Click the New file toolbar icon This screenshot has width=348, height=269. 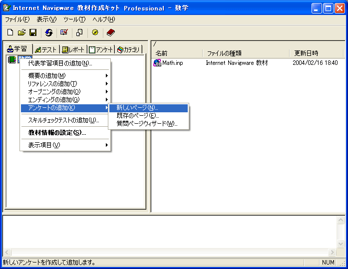pos(10,32)
